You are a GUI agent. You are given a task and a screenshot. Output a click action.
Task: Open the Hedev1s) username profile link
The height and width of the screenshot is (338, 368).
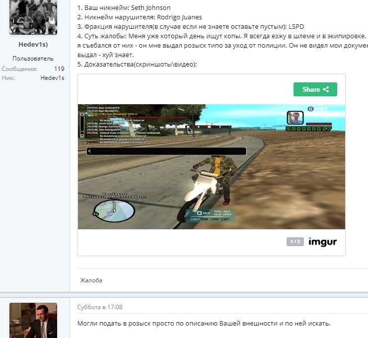click(x=33, y=45)
